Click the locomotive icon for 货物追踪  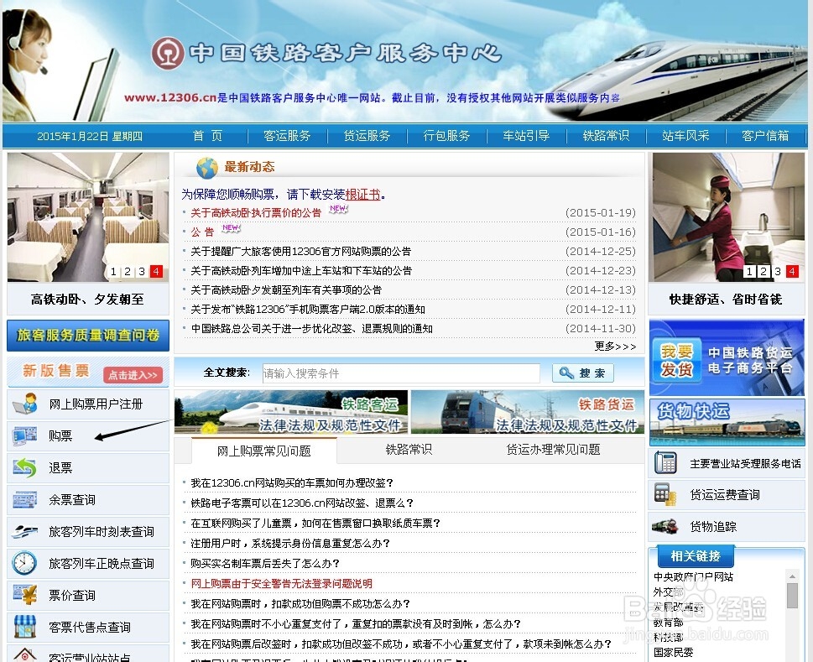[665, 526]
